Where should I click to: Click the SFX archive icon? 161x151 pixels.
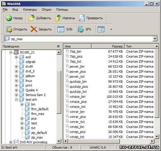coord(80,29)
